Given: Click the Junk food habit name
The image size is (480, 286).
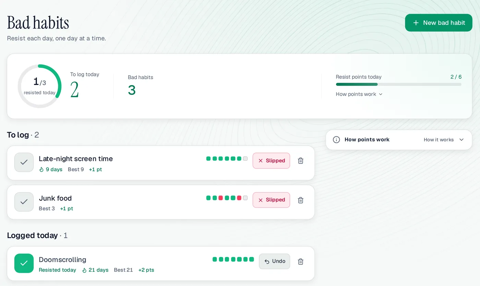Looking at the screenshot, I should click(x=55, y=198).
